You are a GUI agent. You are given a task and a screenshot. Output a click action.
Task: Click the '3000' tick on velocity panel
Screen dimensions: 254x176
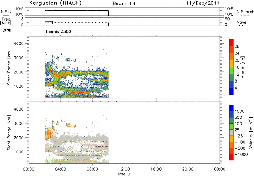(x=18, y=123)
